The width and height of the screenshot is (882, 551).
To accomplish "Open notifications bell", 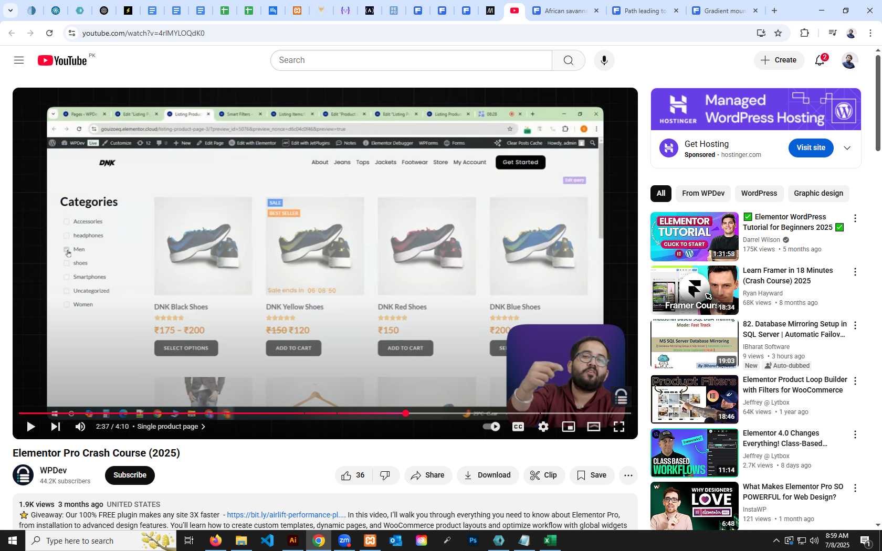I will (x=820, y=60).
